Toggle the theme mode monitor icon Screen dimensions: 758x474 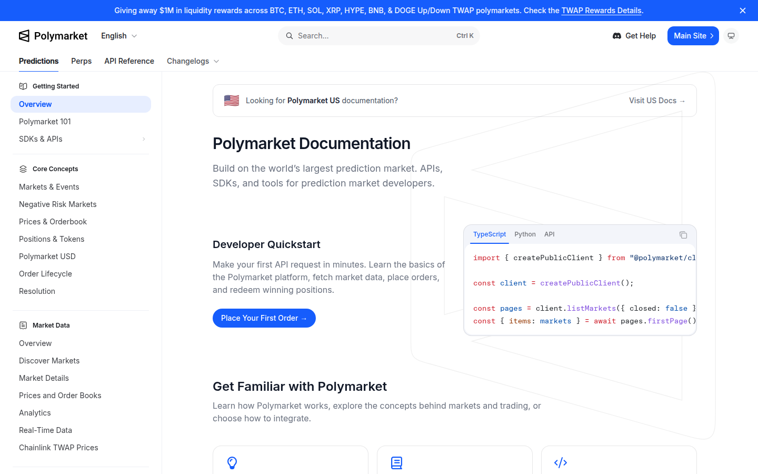click(731, 36)
